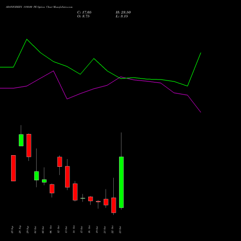Click the 29 Sep date label
The width and height of the screenshot is (241, 241).
tap(27, 229)
